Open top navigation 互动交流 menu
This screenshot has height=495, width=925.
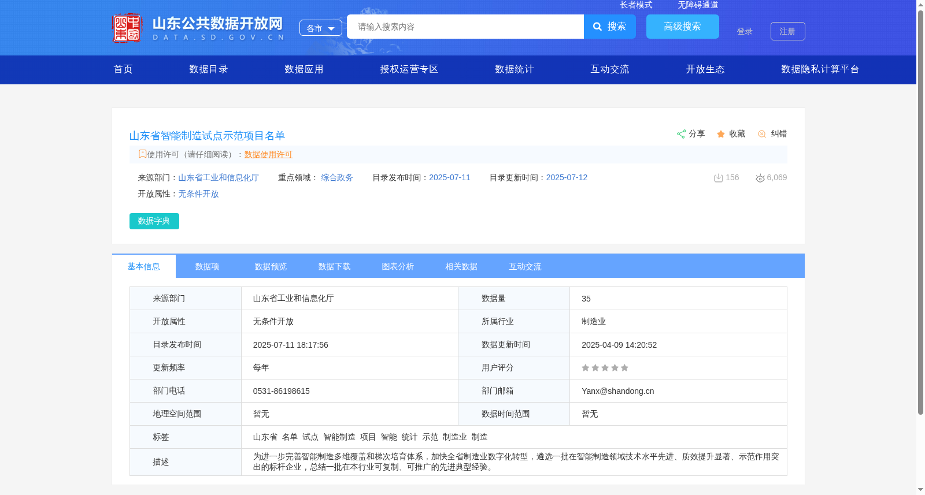point(610,69)
